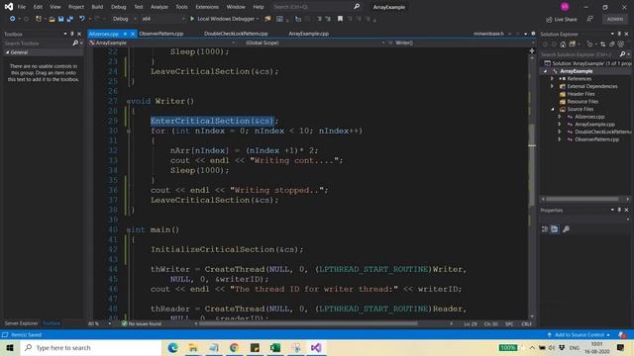
Task: Click the Windows Start button
Action: [10, 347]
